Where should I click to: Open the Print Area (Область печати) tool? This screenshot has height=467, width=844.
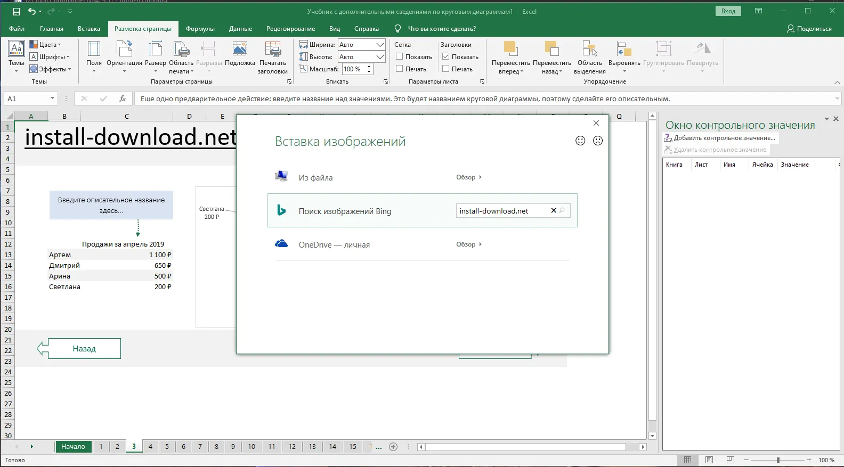181,50
